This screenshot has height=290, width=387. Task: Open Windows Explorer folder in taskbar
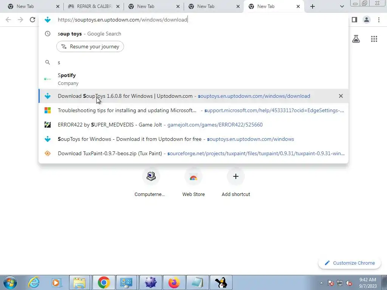point(80,282)
